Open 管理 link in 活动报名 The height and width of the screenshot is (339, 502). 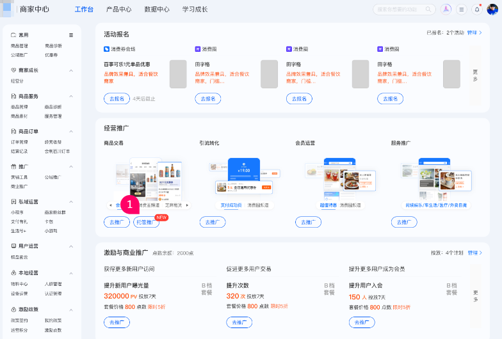474,33
